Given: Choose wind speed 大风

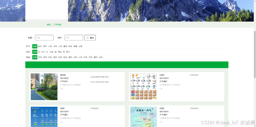Looking at the screenshot, I should (x=80, y=57).
